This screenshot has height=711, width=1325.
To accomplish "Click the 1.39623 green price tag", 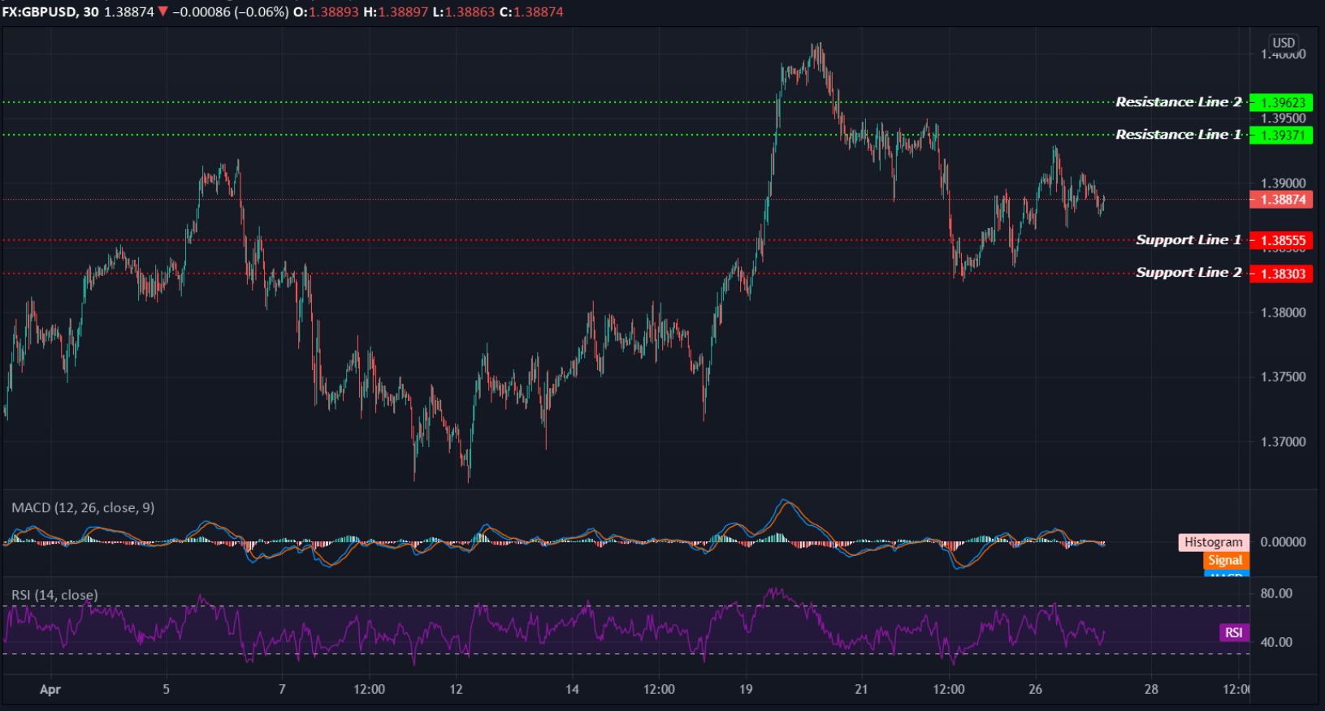I will coord(1281,103).
